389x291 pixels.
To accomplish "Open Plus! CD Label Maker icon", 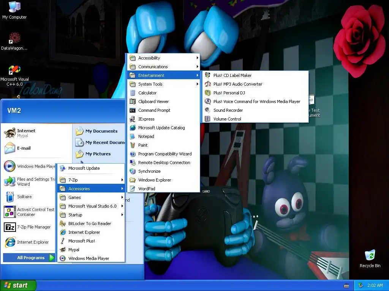I will (208, 75).
